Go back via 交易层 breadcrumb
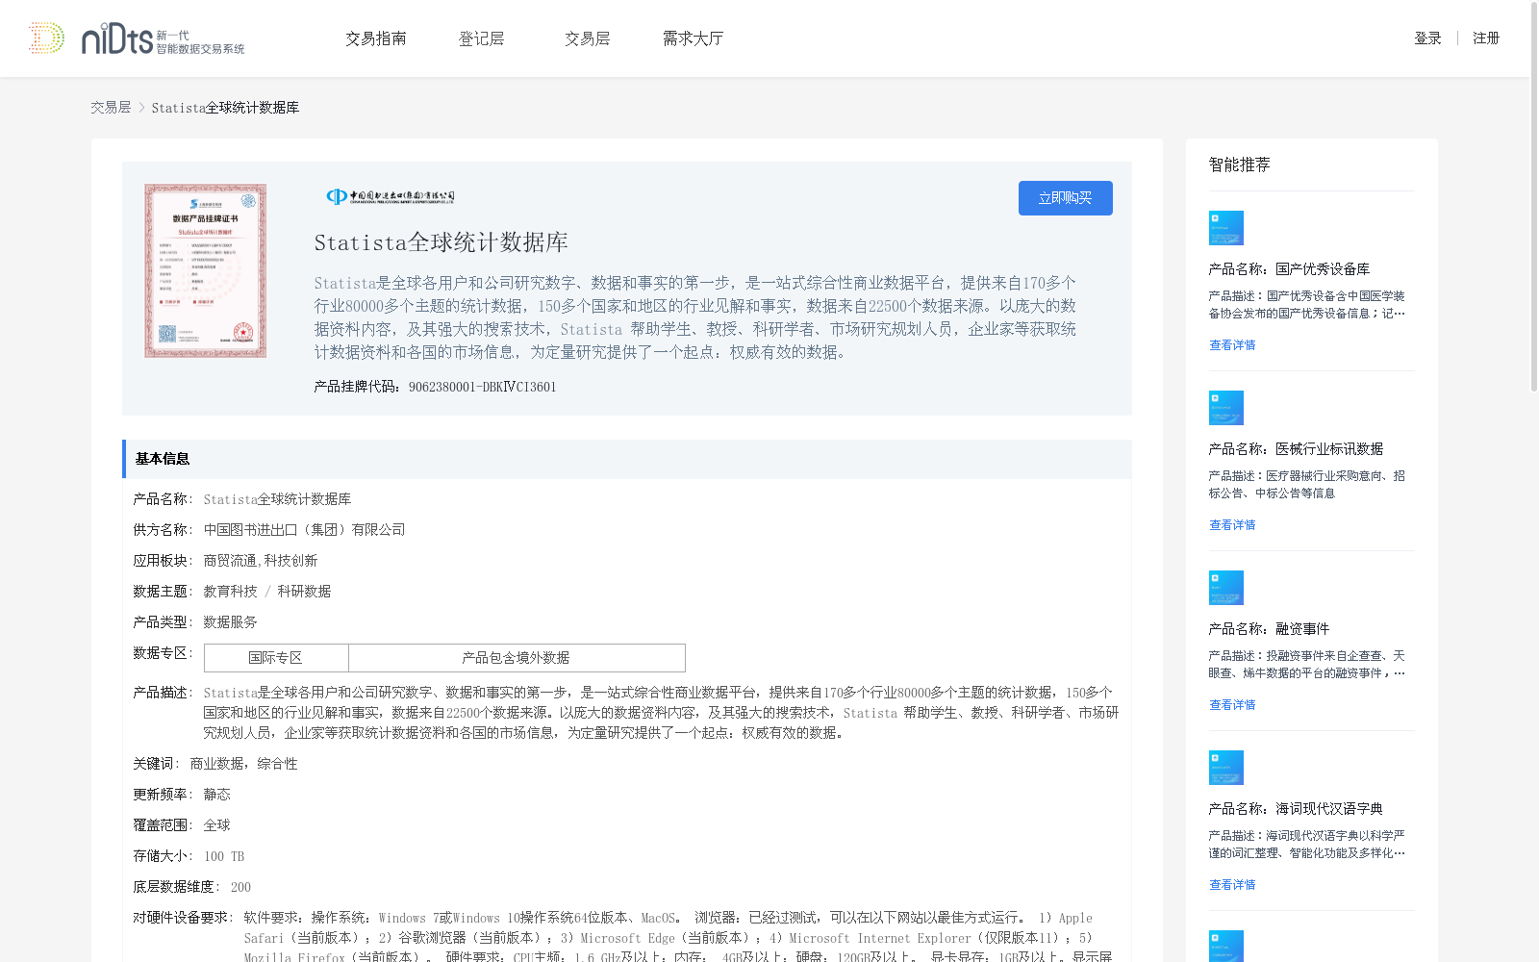 (x=111, y=108)
